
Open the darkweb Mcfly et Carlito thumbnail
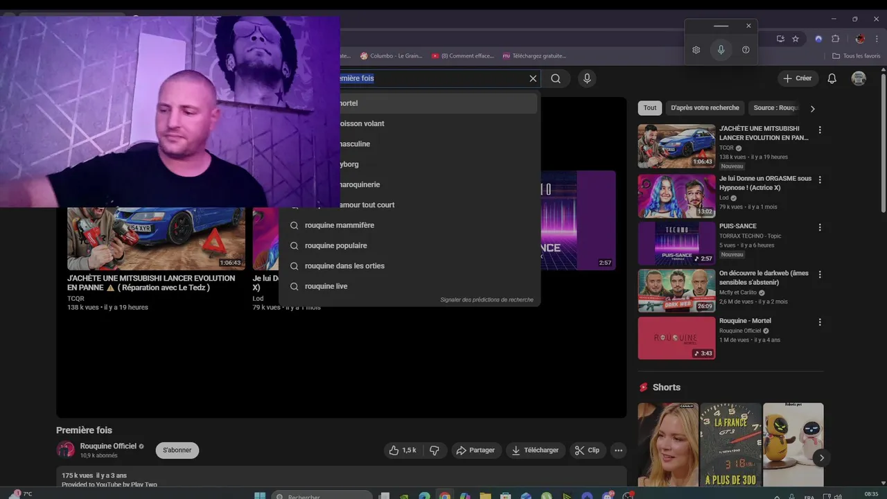tap(676, 291)
